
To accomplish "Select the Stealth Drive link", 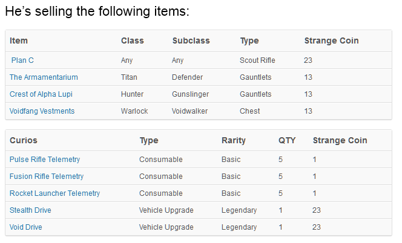I will point(30,210).
